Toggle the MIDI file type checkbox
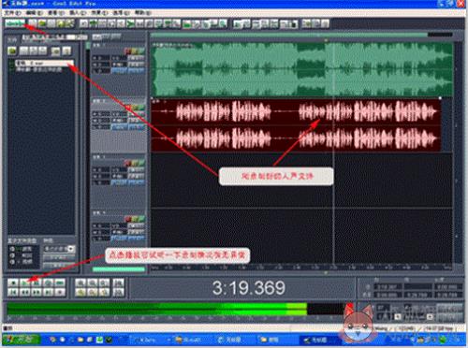This screenshot has height=348, width=468. (x=12, y=255)
